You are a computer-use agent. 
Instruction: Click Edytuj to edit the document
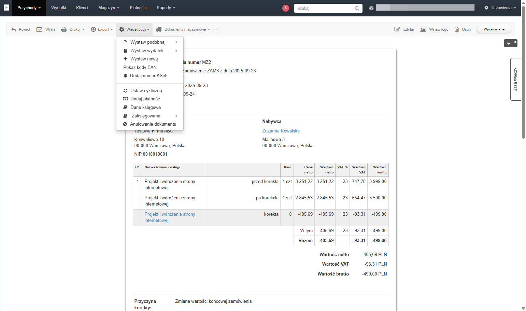click(404, 29)
